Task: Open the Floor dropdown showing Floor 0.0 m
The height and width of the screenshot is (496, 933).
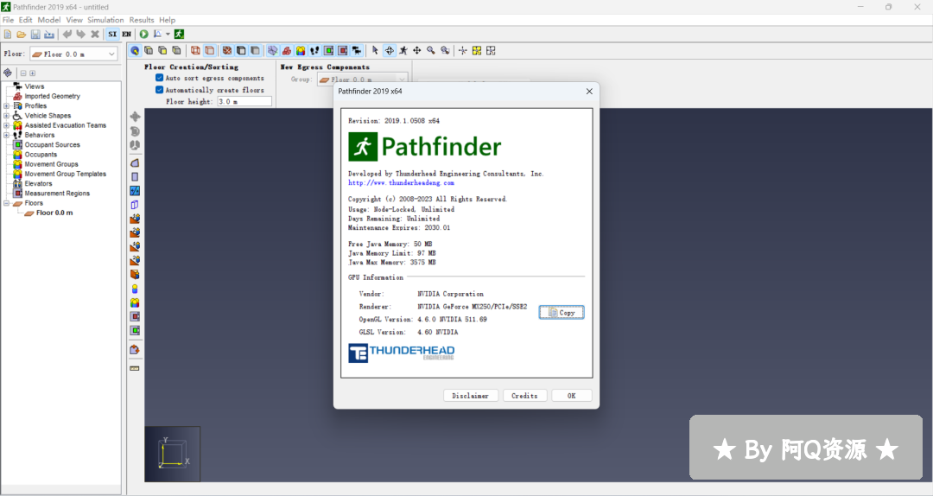Action: coord(73,54)
